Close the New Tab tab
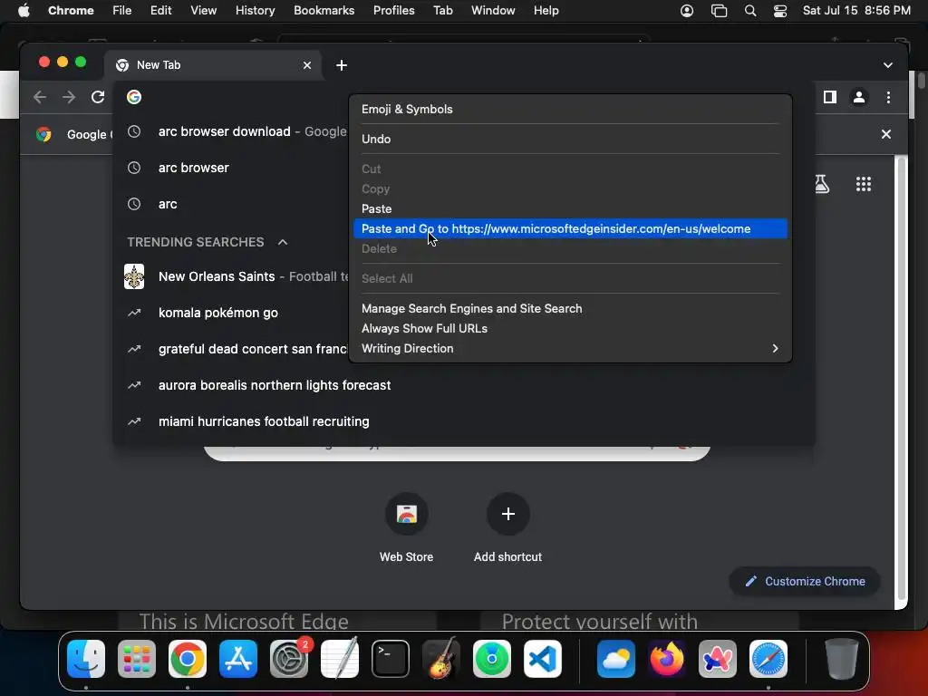This screenshot has width=928, height=696. pyautogui.click(x=307, y=65)
